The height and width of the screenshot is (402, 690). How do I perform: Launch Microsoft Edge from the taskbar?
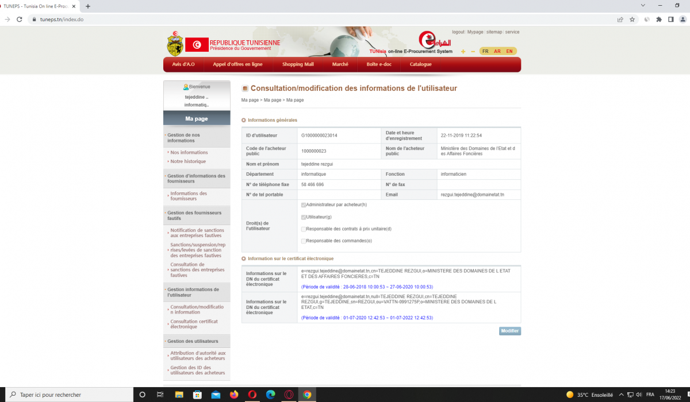coord(270,395)
